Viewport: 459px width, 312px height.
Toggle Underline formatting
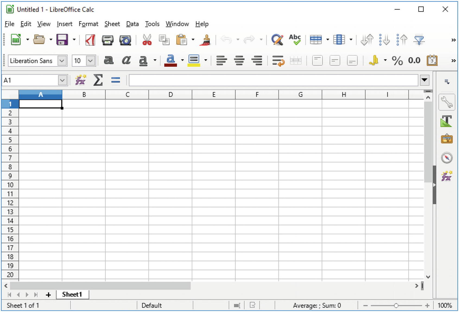pos(143,61)
